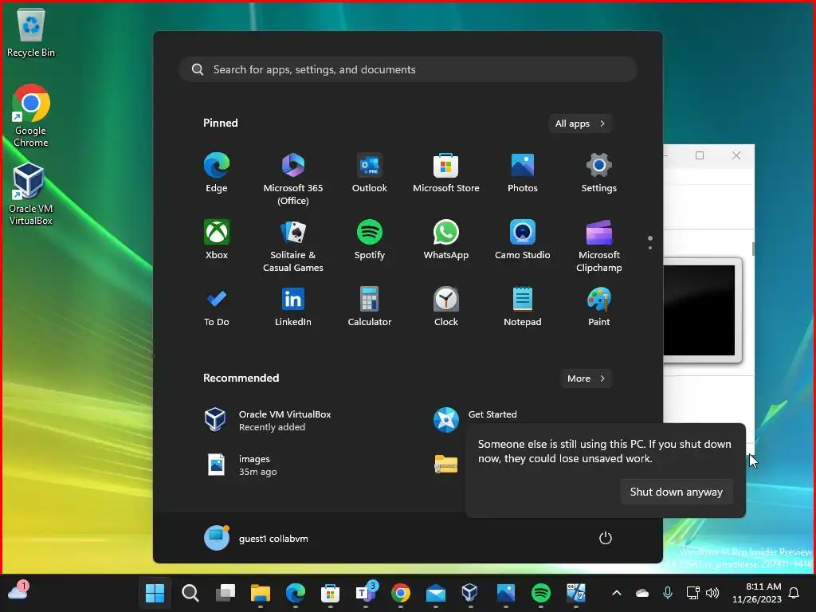Launch Spotify from pinned apps
This screenshot has height=612, width=816.
(370, 240)
